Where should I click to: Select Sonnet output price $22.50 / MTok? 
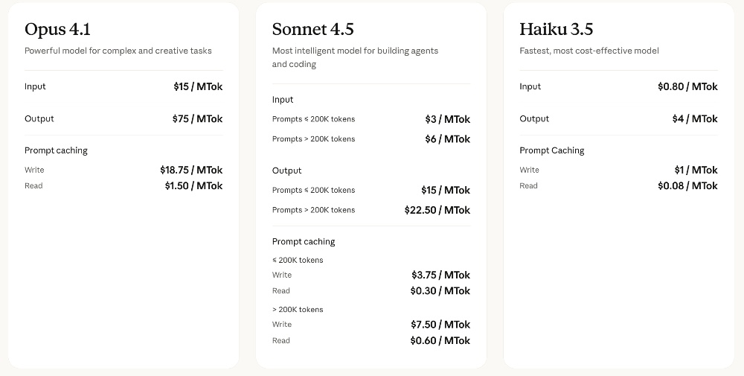click(437, 210)
